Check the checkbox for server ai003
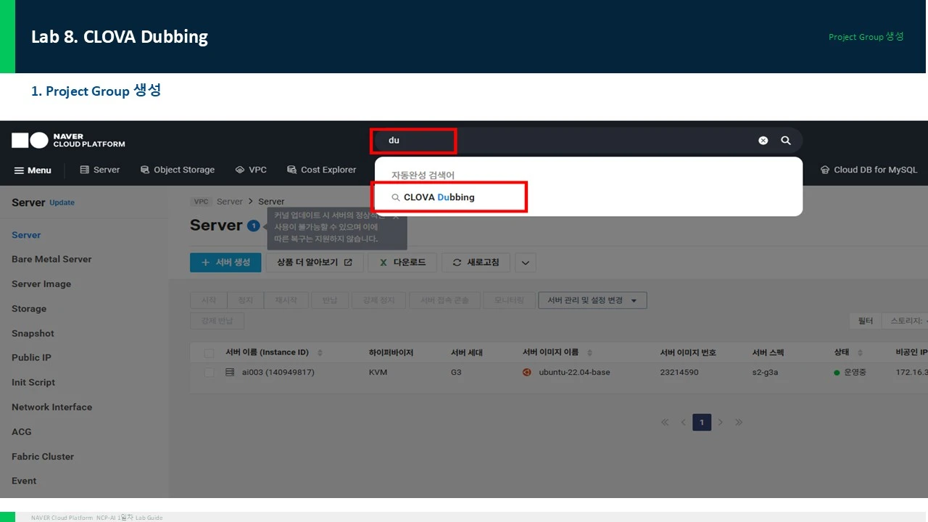Viewport: 928px width, 522px height. [209, 373]
